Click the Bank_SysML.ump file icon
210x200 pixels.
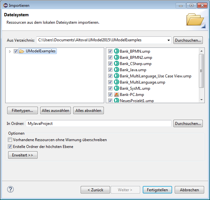point(116,88)
